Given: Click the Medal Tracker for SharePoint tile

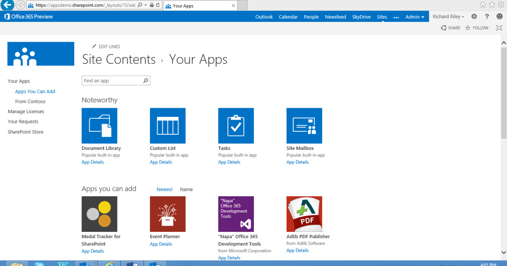Looking at the screenshot, I should (x=99, y=214).
